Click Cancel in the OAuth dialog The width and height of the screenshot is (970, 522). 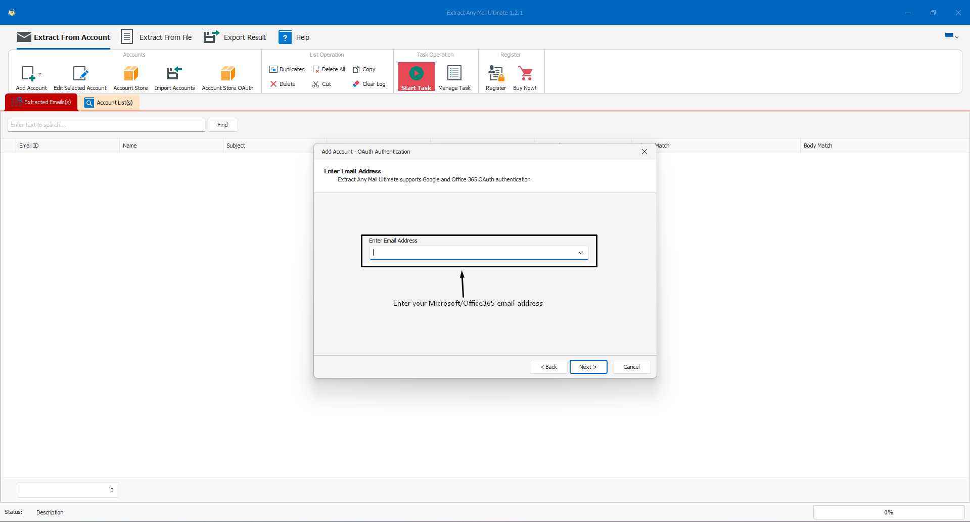pos(631,367)
